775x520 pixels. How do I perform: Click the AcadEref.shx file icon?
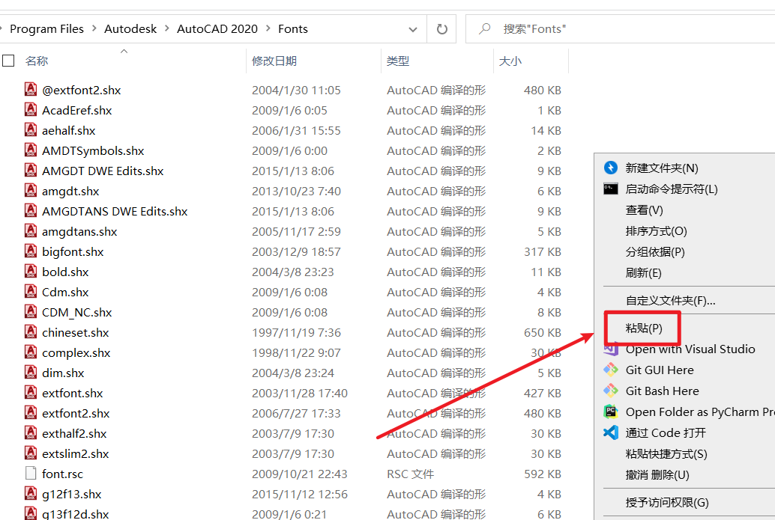(31, 109)
